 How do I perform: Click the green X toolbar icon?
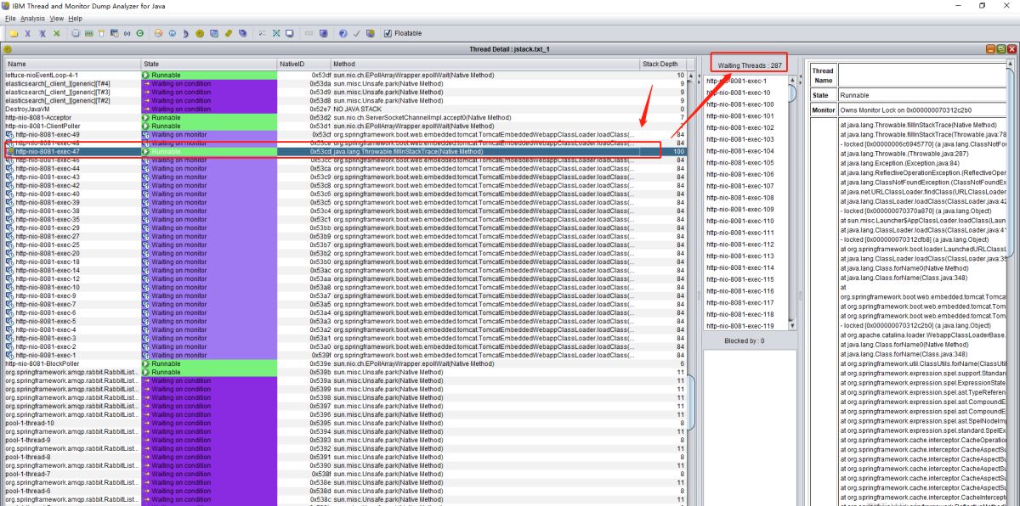[x=57, y=34]
